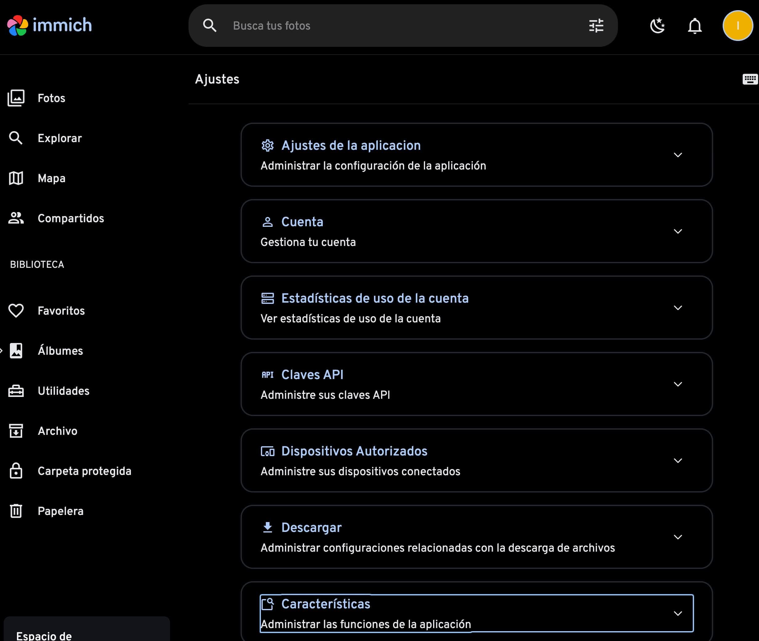
Task: Toggle dark mode moon icon
Action: (657, 26)
